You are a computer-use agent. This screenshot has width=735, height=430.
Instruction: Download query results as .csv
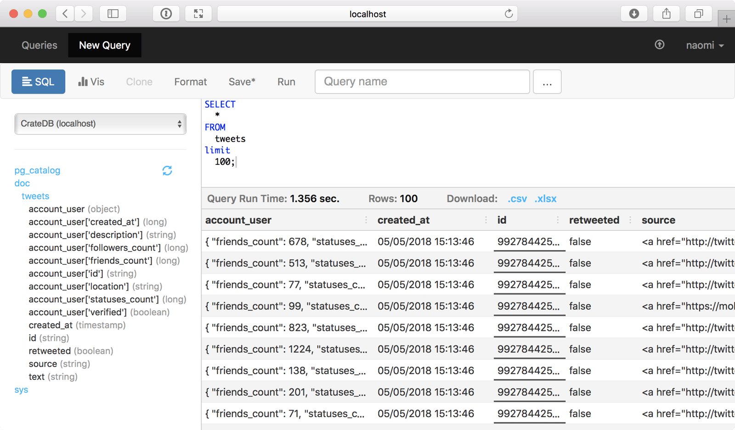click(517, 198)
